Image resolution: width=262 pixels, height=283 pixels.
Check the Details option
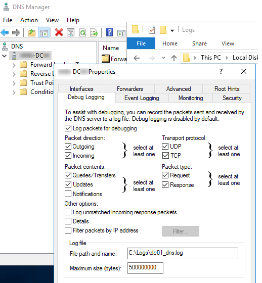[x=68, y=221]
